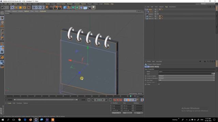Select the Live Selection tool
Image resolution: width=218 pixels, height=122 pixels.
click(12, 7)
